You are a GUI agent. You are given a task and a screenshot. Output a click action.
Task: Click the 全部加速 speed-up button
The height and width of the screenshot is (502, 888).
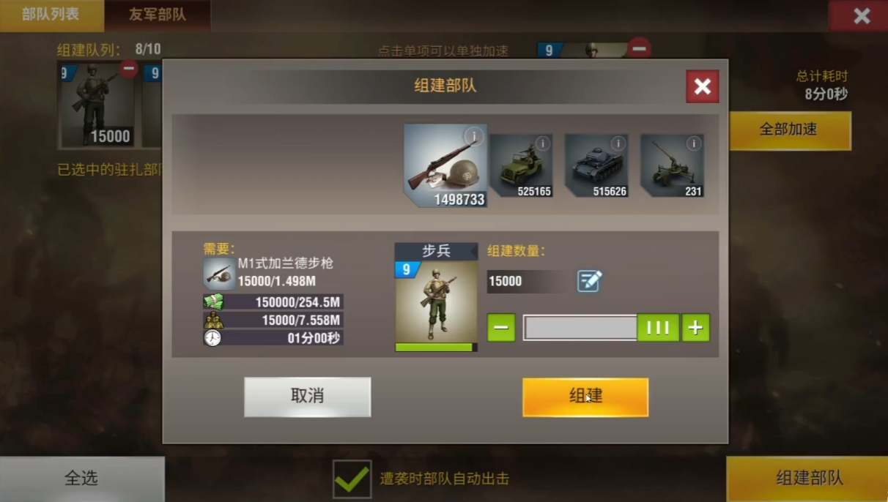(x=790, y=130)
